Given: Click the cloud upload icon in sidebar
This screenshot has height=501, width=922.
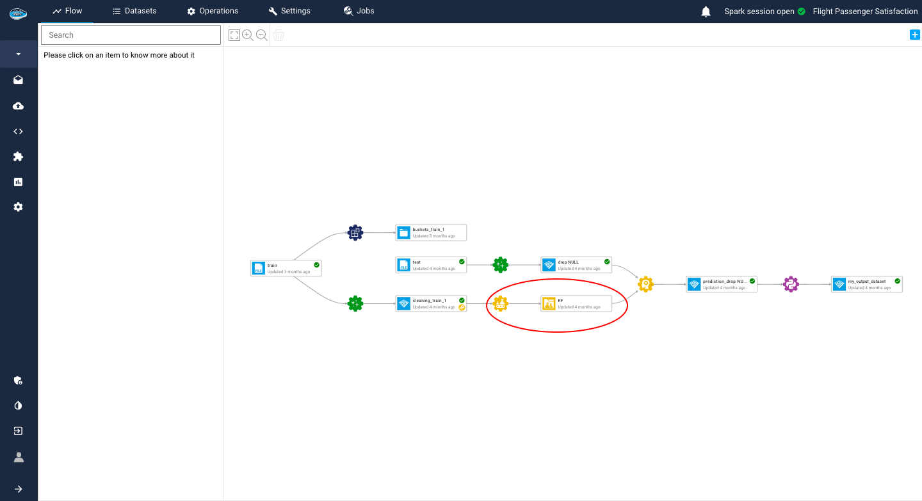Looking at the screenshot, I should click(18, 106).
